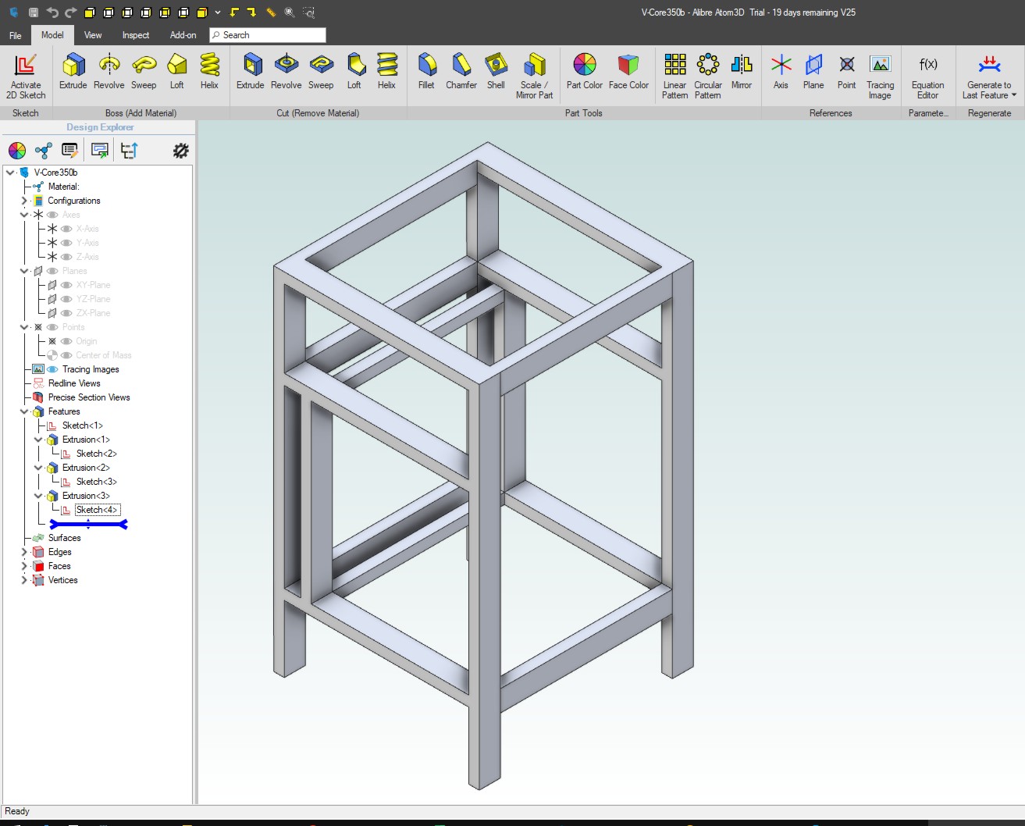The image size is (1025, 826).
Task: Open the File menu
Action: (x=14, y=35)
